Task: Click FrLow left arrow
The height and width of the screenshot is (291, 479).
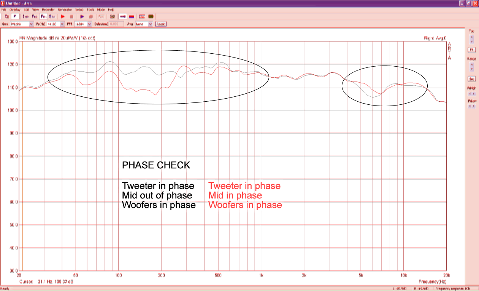Action: [470, 106]
